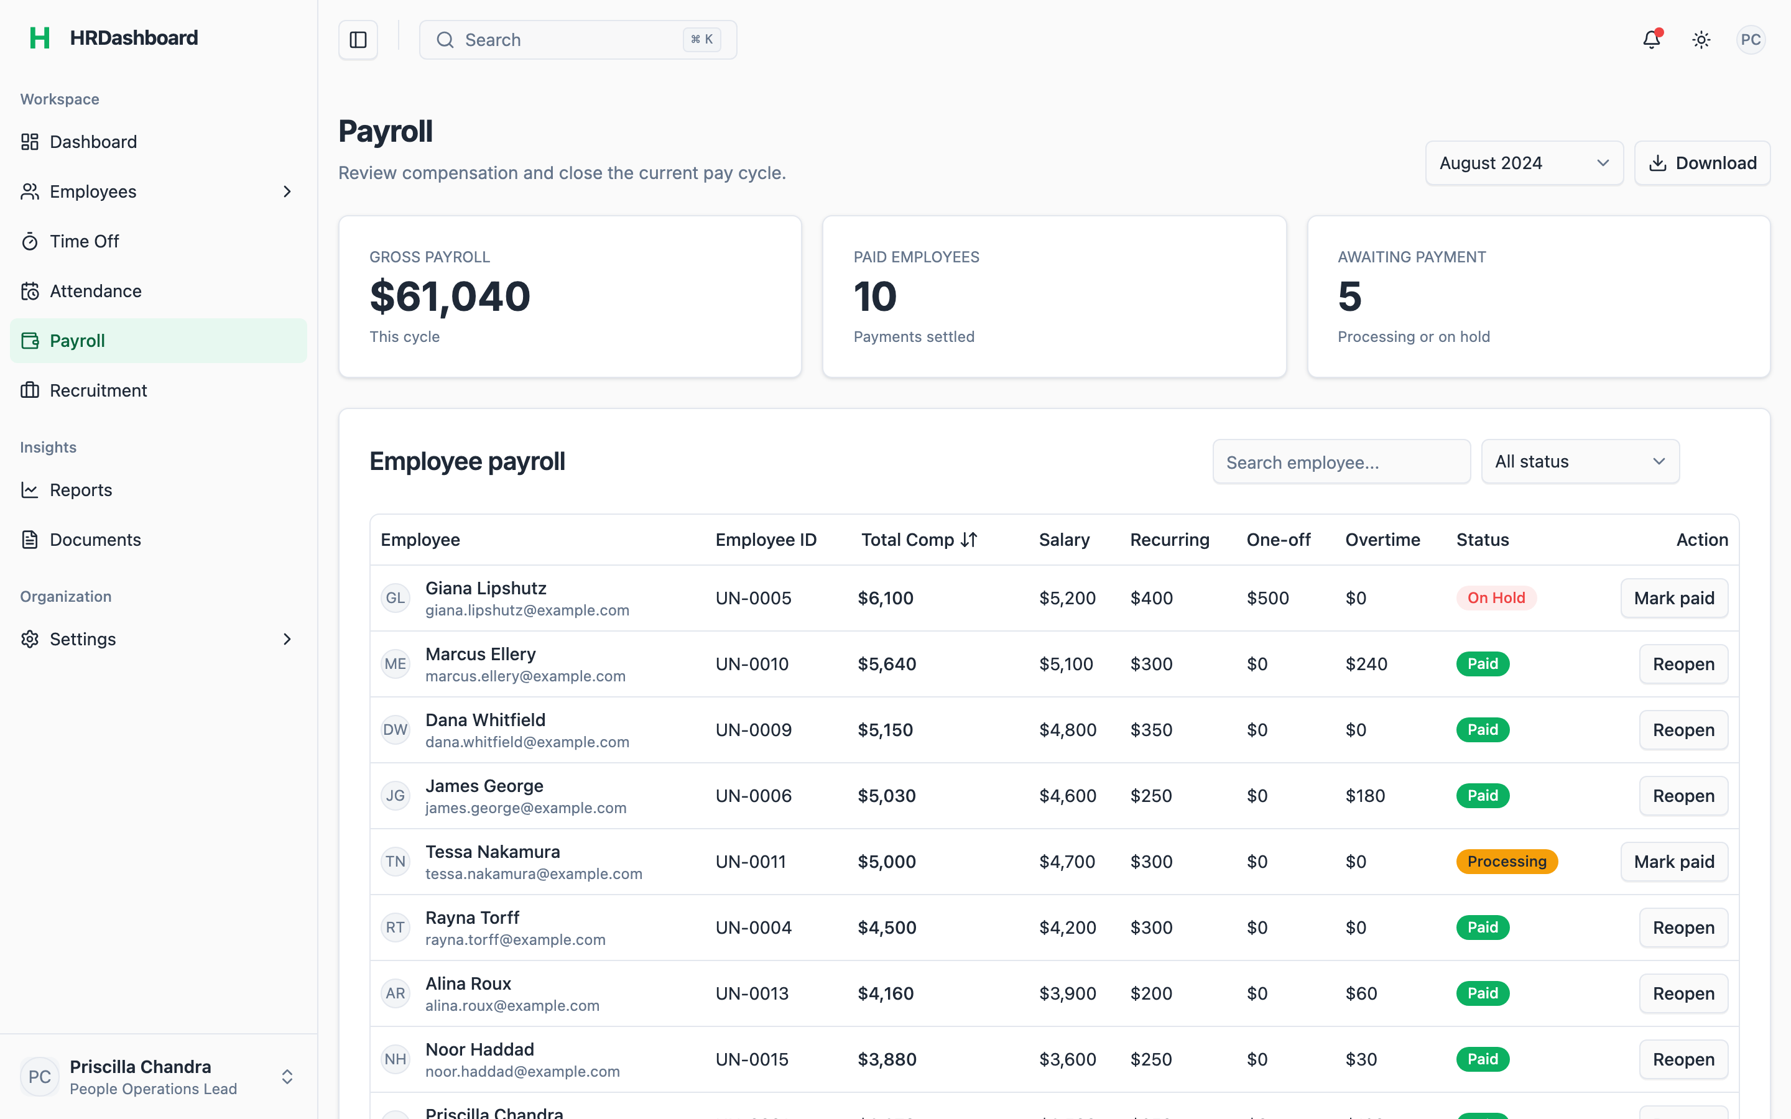Navigate to Attendance

159,291
